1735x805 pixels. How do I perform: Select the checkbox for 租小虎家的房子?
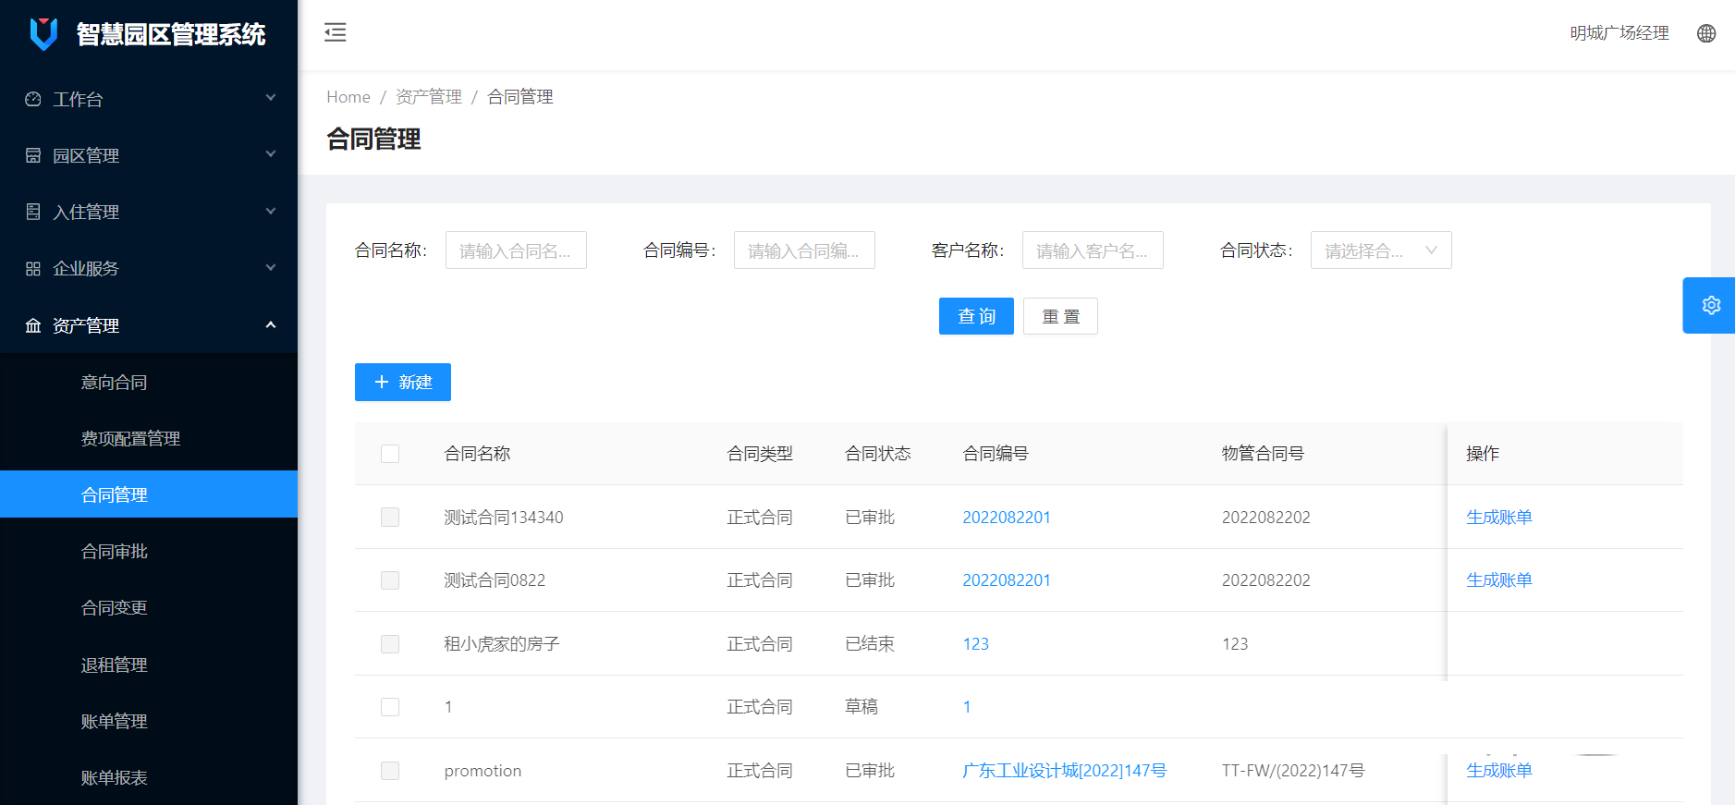pyautogui.click(x=390, y=644)
